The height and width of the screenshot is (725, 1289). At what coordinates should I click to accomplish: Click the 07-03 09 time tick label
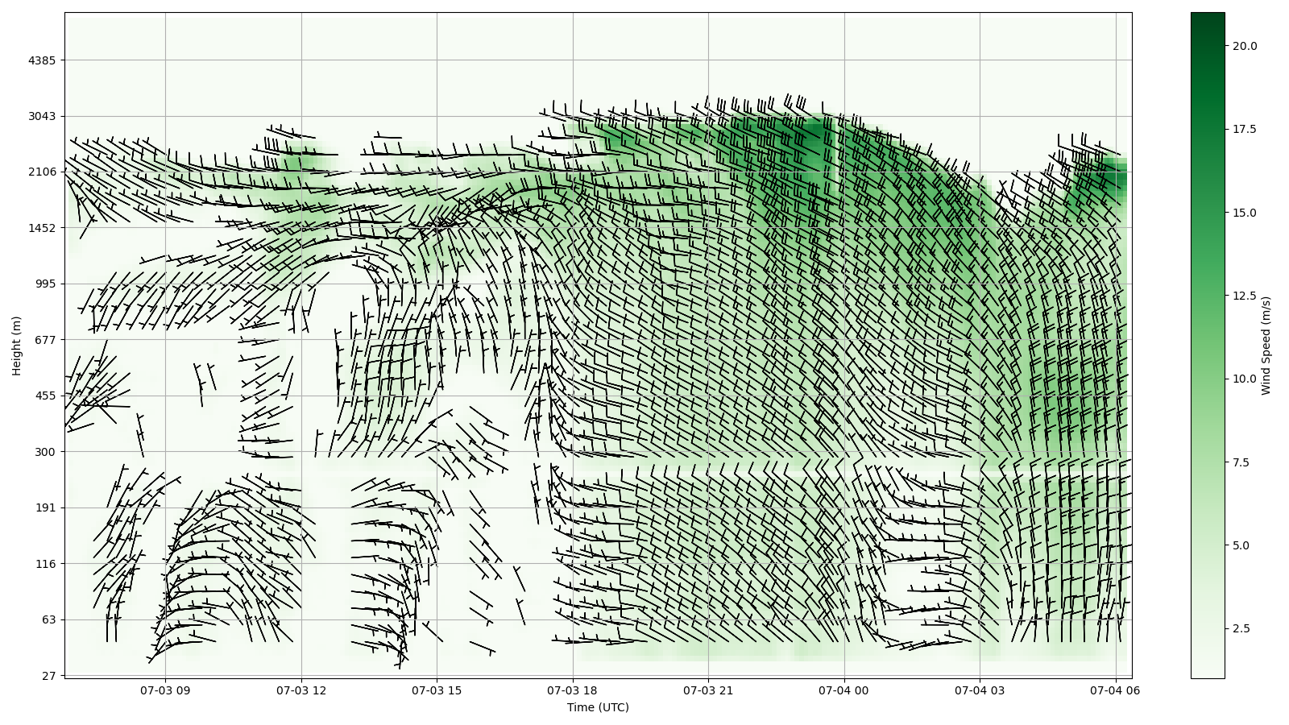point(165,690)
